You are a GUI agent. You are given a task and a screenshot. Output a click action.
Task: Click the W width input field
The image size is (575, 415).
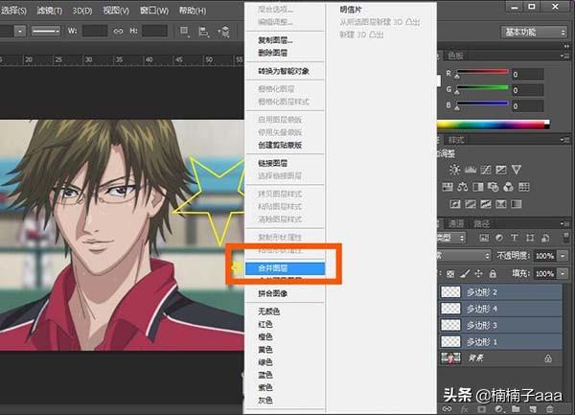[x=95, y=32]
